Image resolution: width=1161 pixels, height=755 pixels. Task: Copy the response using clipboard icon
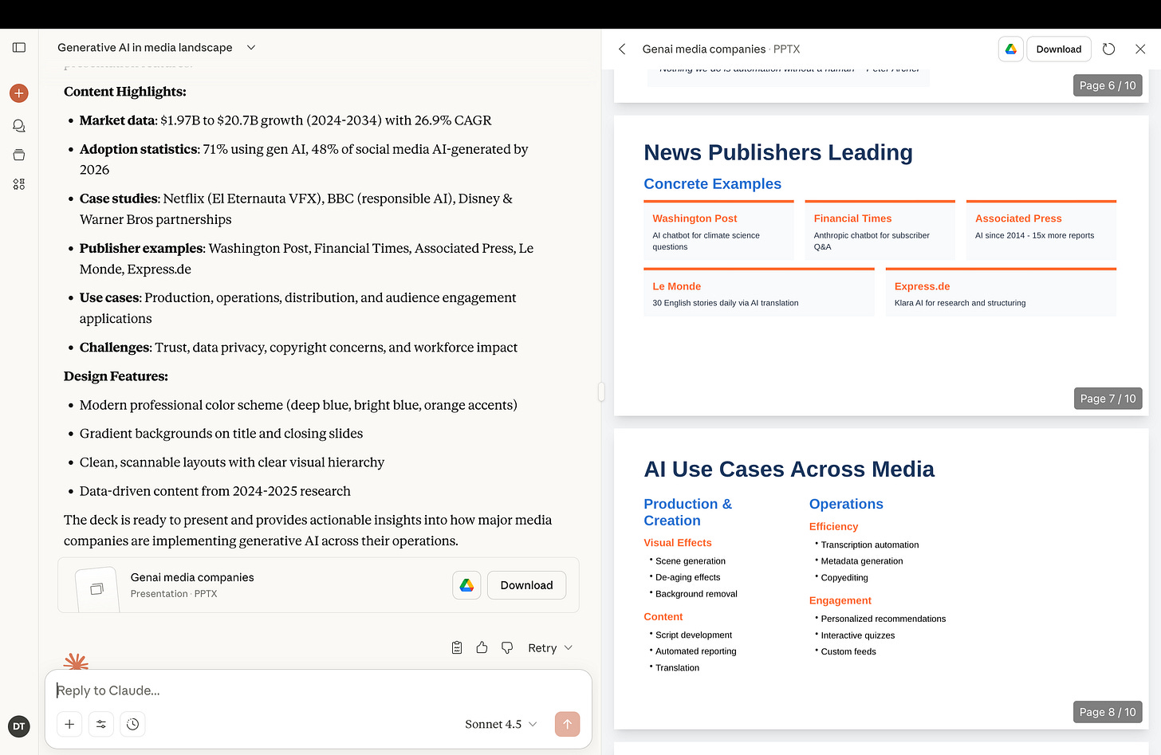457,647
